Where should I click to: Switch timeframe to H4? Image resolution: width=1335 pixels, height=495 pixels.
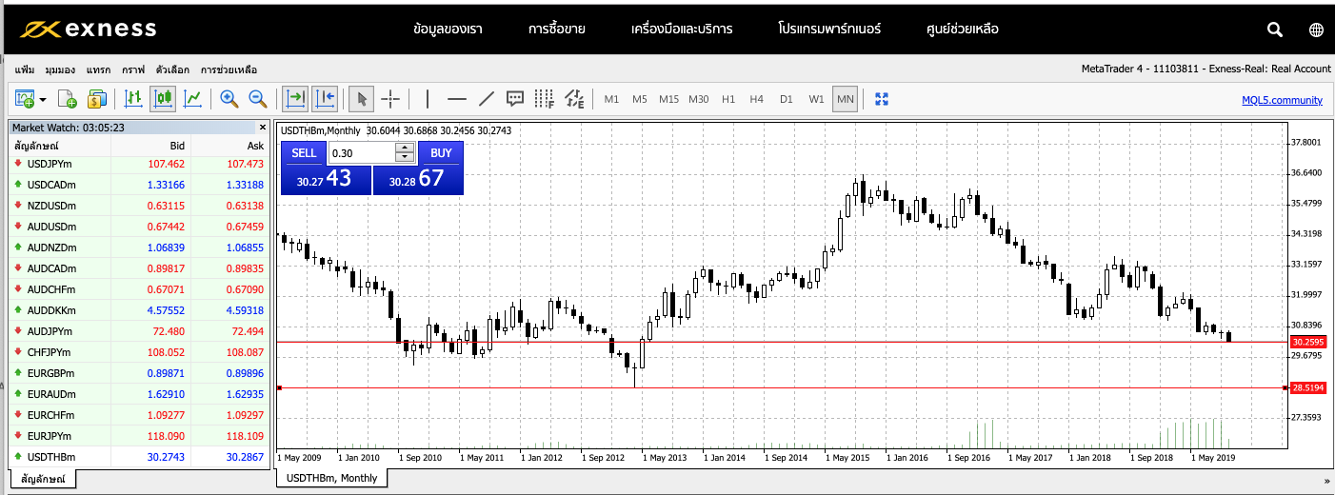(x=756, y=99)
